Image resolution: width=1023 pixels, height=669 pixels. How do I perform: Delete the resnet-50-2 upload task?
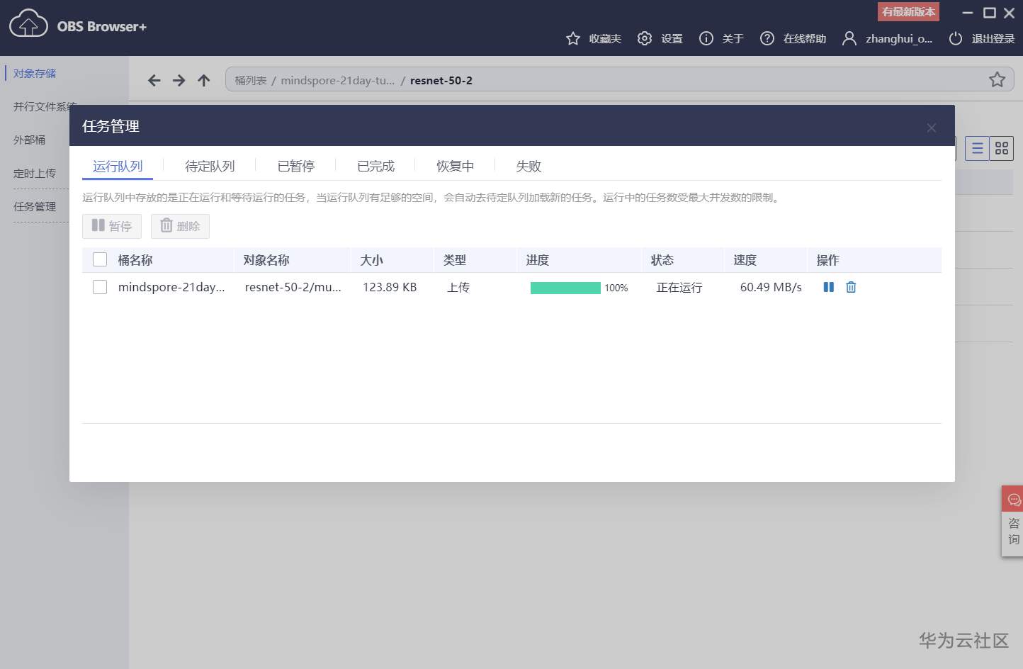851,287
